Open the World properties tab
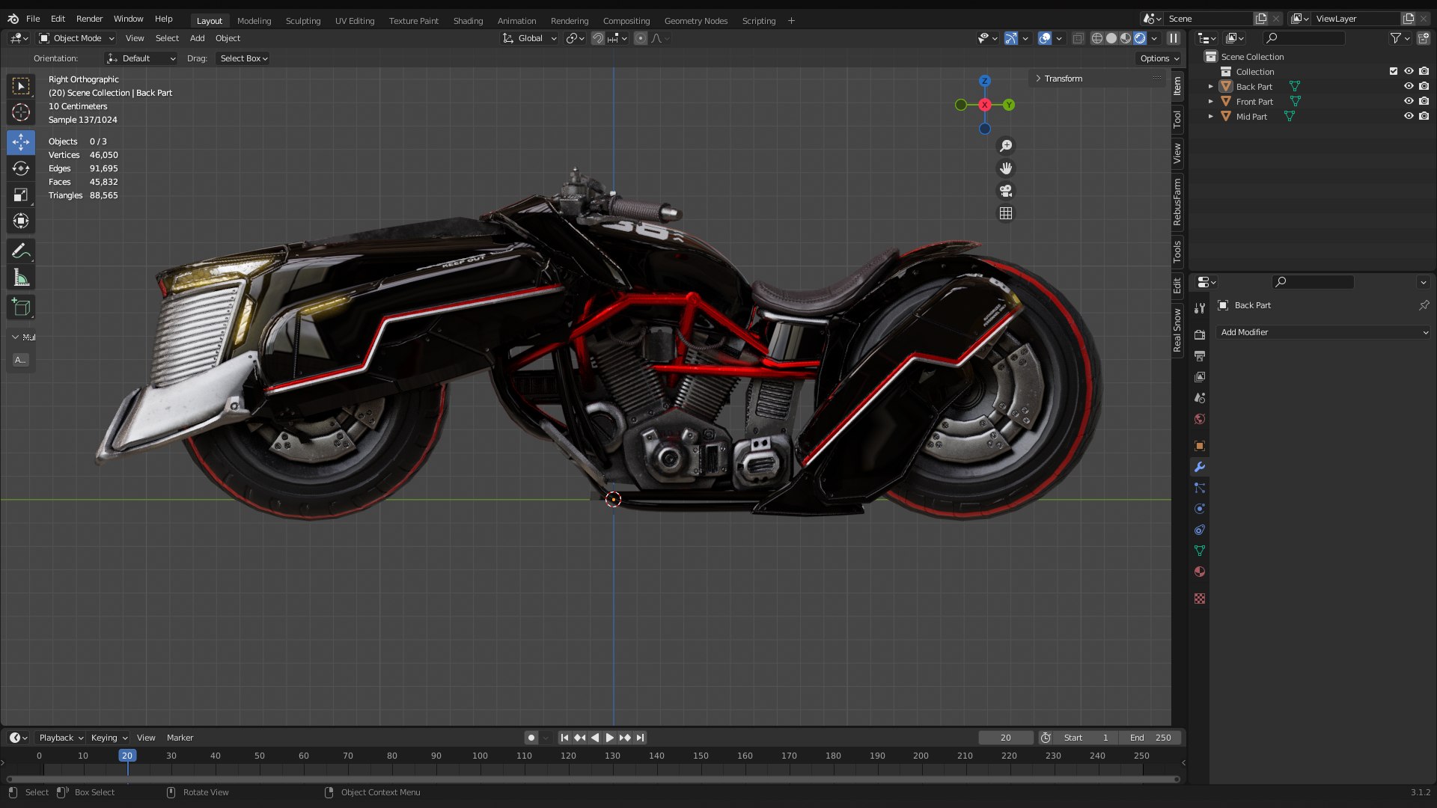Viewport: 1437px width, 808px height. pos(1200,418)
